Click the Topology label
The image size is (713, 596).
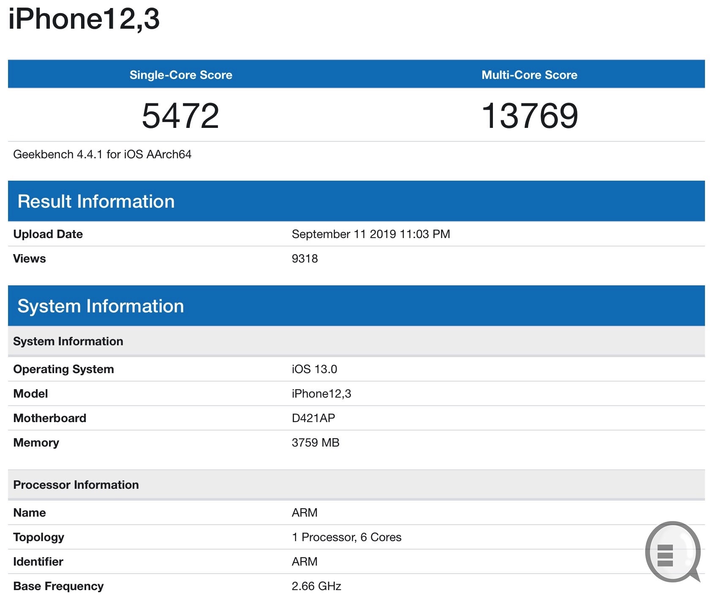(x=39, y=537)
